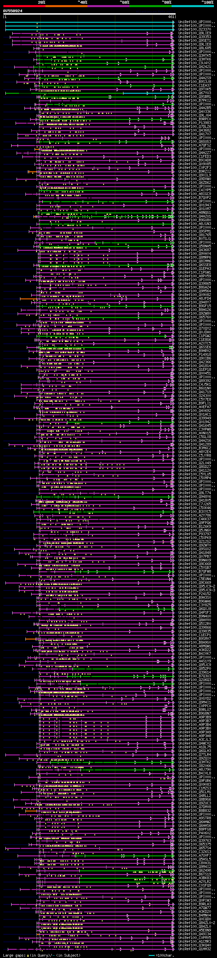Click the green alignment bar for UniRef100_Q3HTK5
217x958 pixels.
pos(106,55)
